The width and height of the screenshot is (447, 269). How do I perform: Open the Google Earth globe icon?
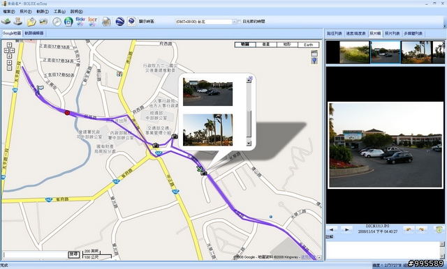click(119, 22)
